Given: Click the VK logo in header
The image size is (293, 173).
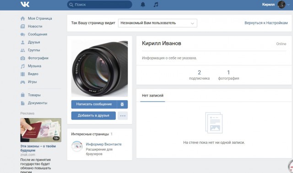Looking at the screenshot, I should click(25, 4).
